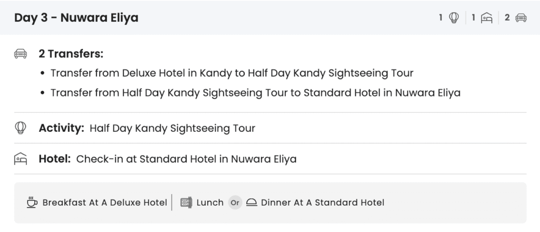The width and height of the screenshot is (540, 232).
Task: Select transfer from Deluxe Hotel in Kandy
Action: (x=232, y=73)
